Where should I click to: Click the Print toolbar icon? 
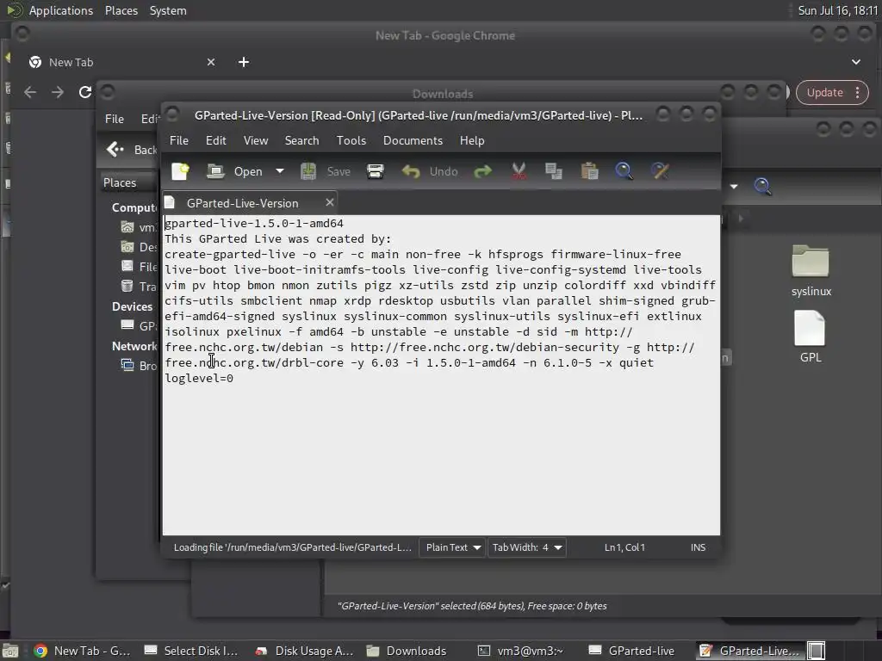click(x=376, y=171)
